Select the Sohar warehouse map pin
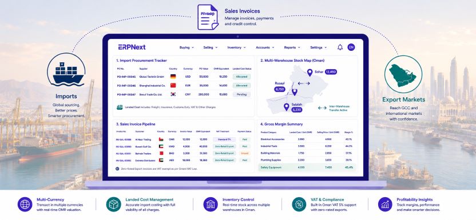This screenshot has height=220, width=476. click(x=310, y=73)
